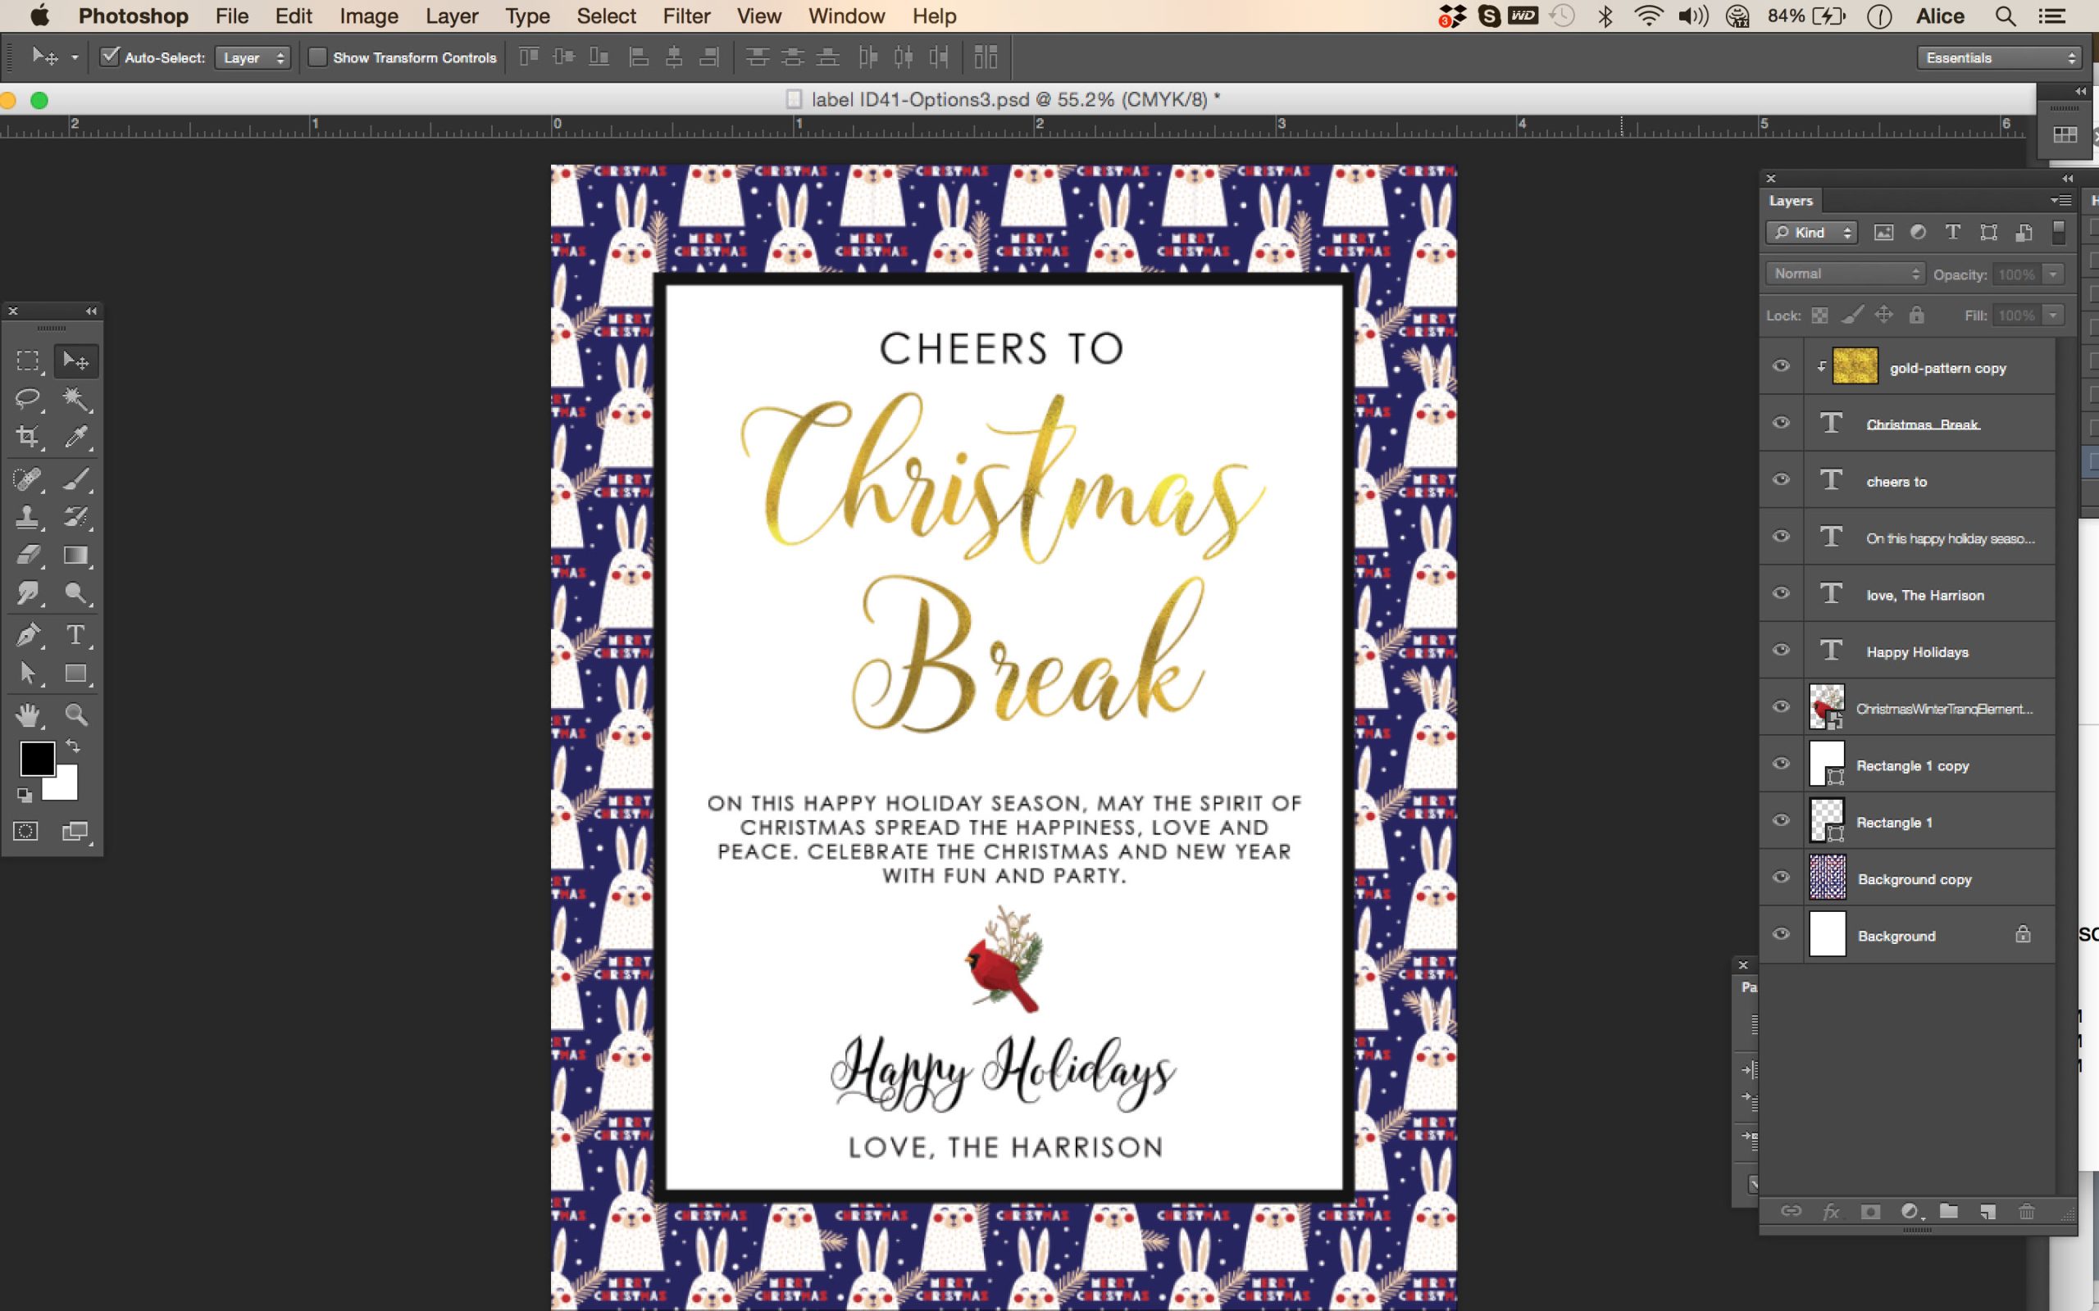Open the Normal blend mode dropdown

tap(1844, 274)
